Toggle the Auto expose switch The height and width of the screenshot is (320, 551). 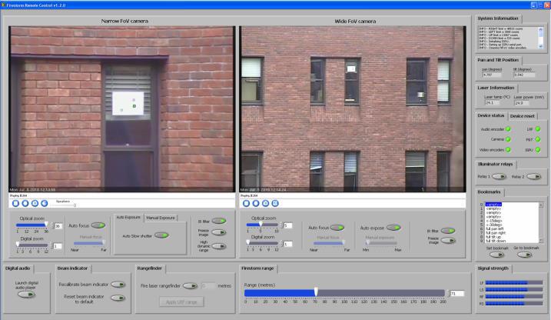point(393,228)
